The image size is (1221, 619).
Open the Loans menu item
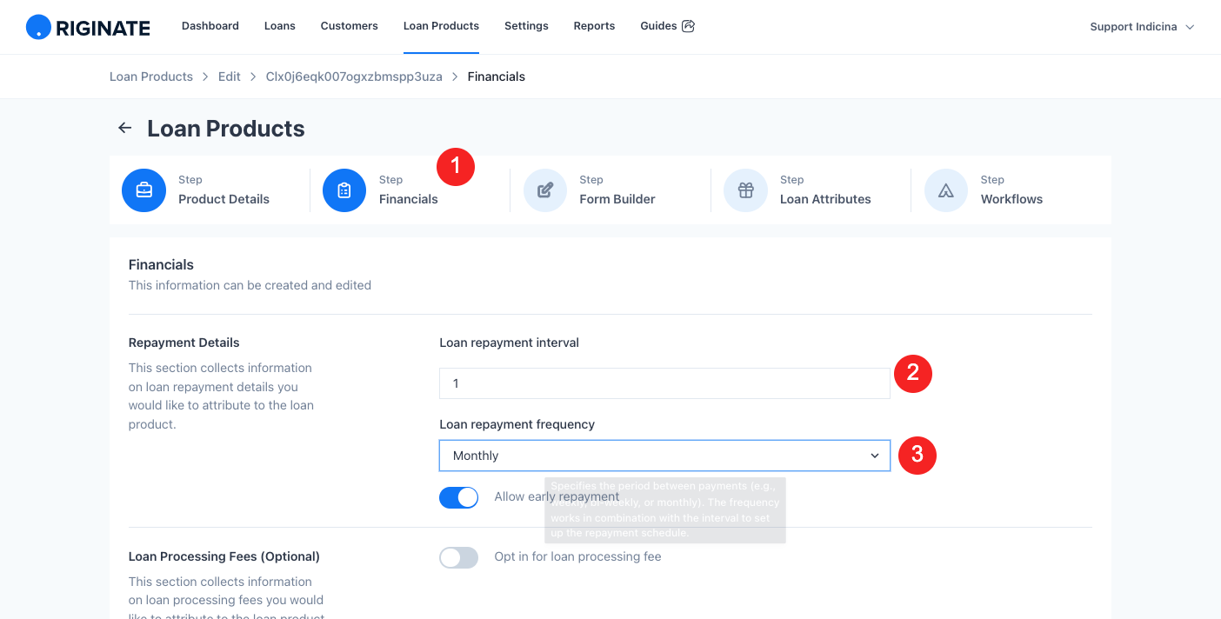(280, 26)
